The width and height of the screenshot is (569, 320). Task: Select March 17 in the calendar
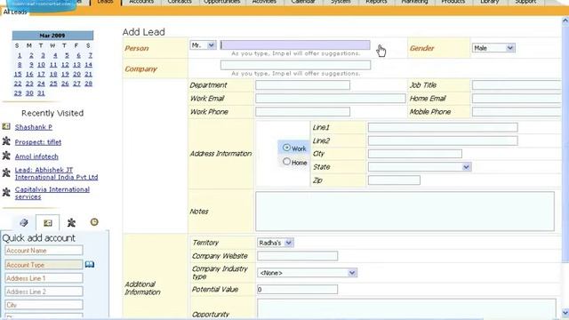(41, 74)
